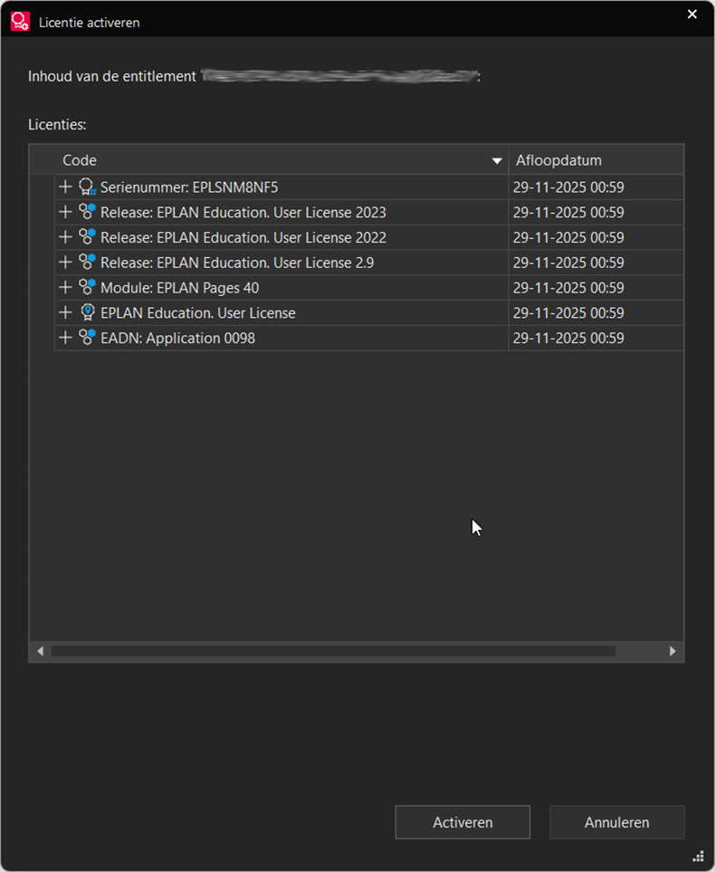Click the module icon beside Release 2022

point(87,236)
